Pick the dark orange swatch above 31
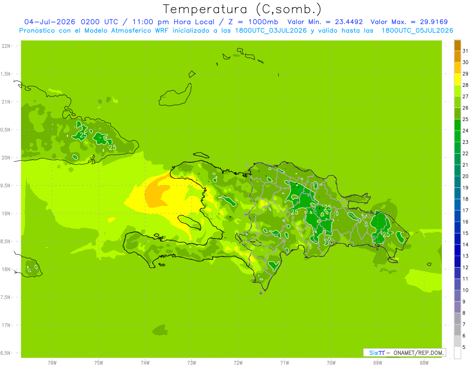The width and height of the screenshot is (476, 368). click(457, 45)
